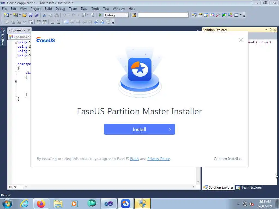Click the Increase Line Indent icon
The width and height of the screenshot is (279, 209).
(45, 22)
